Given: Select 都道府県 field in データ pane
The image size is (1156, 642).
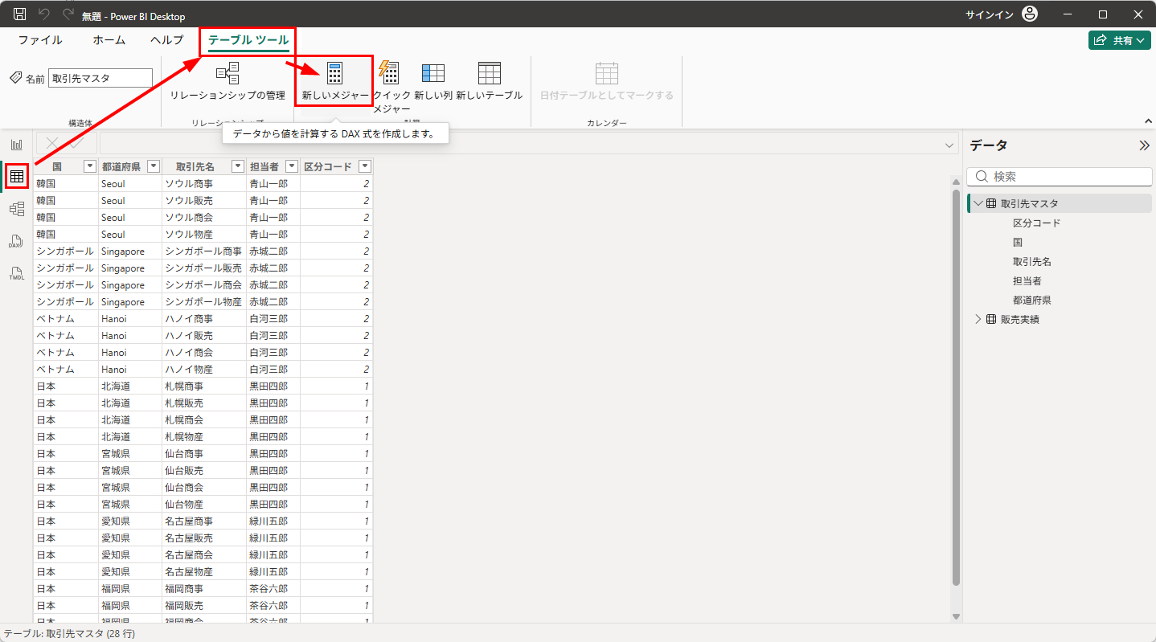Looking at the screenshot, I should 1031,300.
